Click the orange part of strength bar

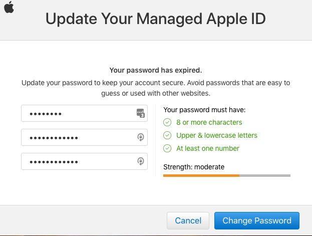(201, 176)
